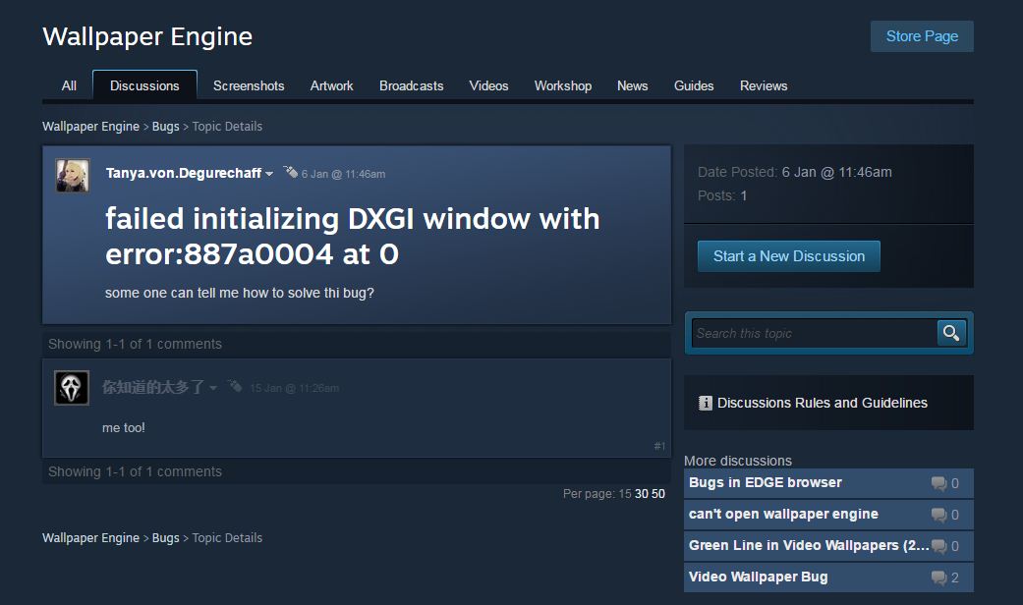Click the Discussions Rules and Guidelines info icon
The image size is (1023, 605).
tap(705, 403)
